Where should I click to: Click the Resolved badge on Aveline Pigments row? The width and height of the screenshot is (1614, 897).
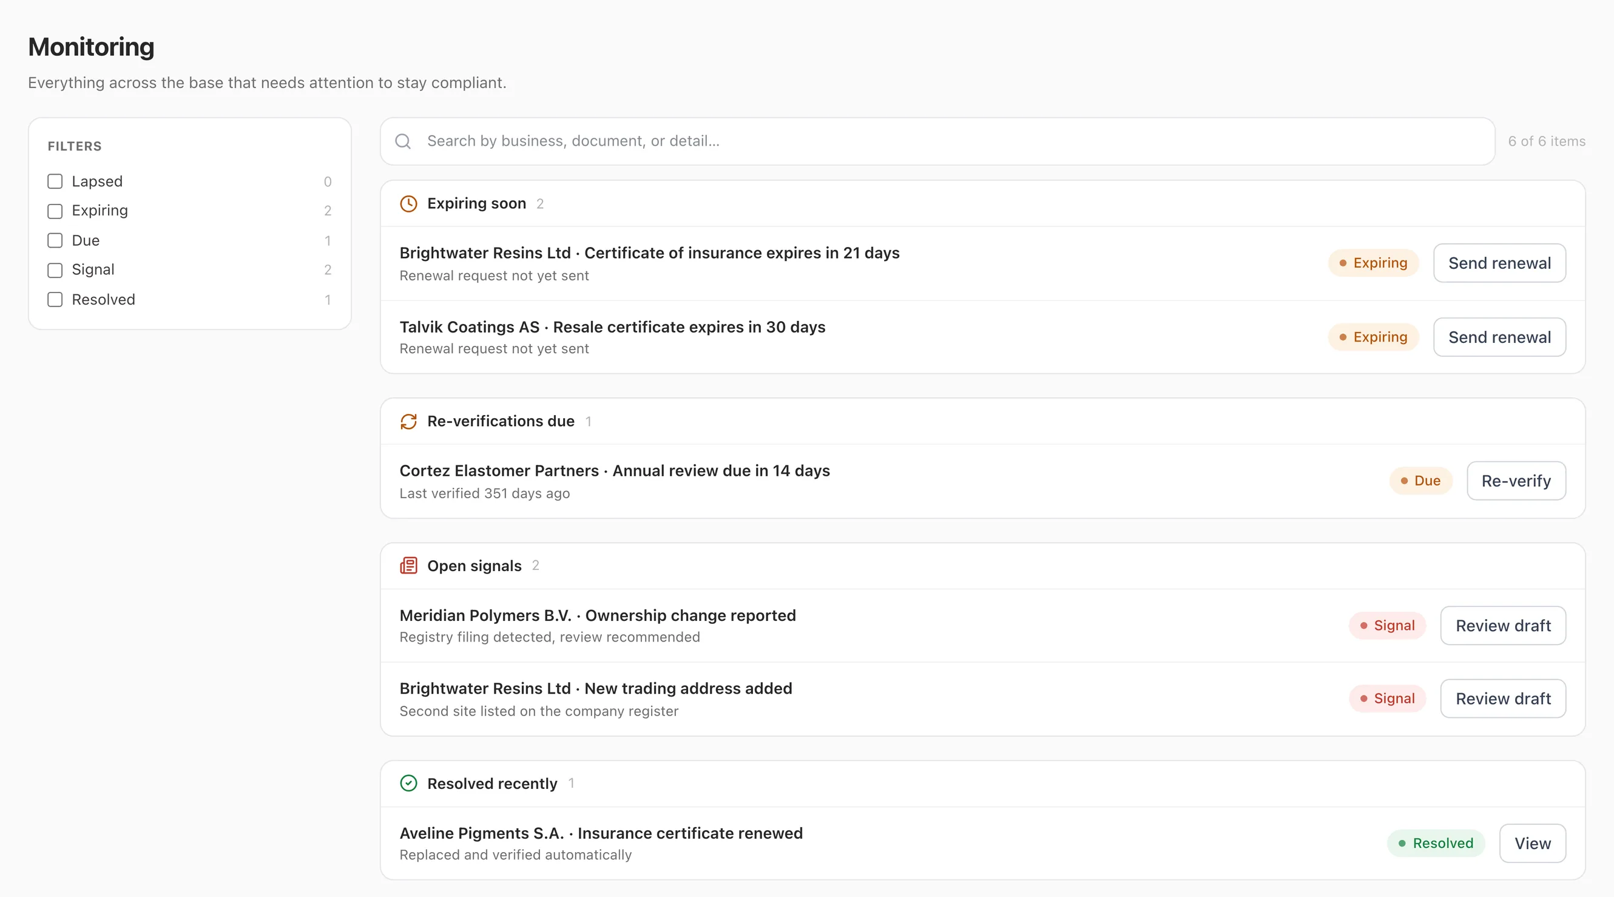pyautogui.click(x=1436, y=843)
